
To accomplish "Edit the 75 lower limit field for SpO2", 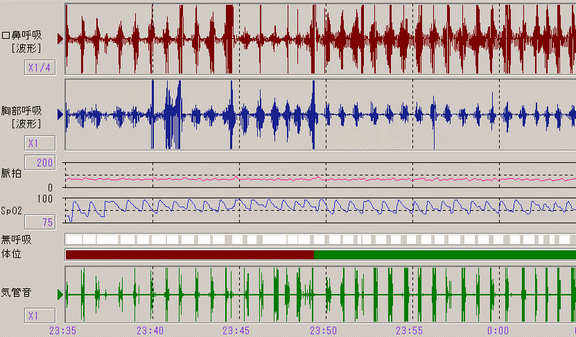I will click(x=40, y=222).
